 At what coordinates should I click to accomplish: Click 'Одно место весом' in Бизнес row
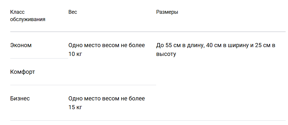pos(94,99)
